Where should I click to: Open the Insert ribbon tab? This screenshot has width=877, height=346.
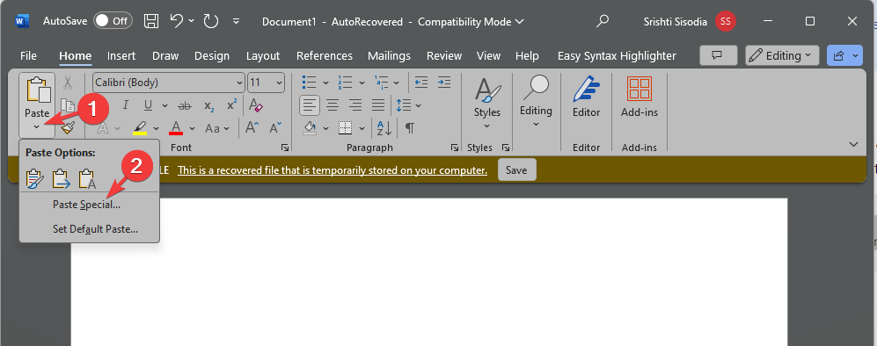[x=121, y=56]
